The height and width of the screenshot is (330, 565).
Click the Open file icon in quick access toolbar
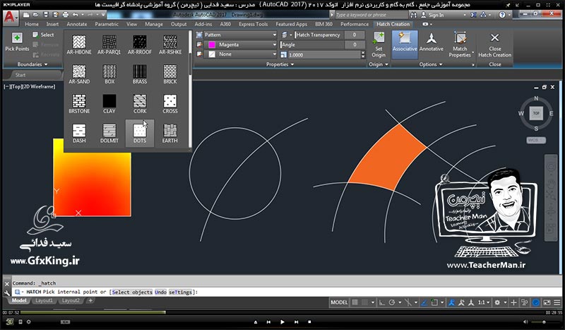(x=36, y=15)
